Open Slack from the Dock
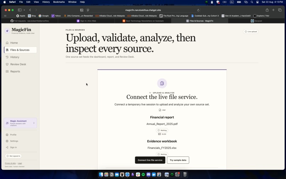The image size is (286, 179). [138, 175]
